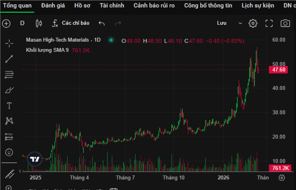Screen dimensions: 296x190
Task: Undo the last chart action
Action: [102, 23]
